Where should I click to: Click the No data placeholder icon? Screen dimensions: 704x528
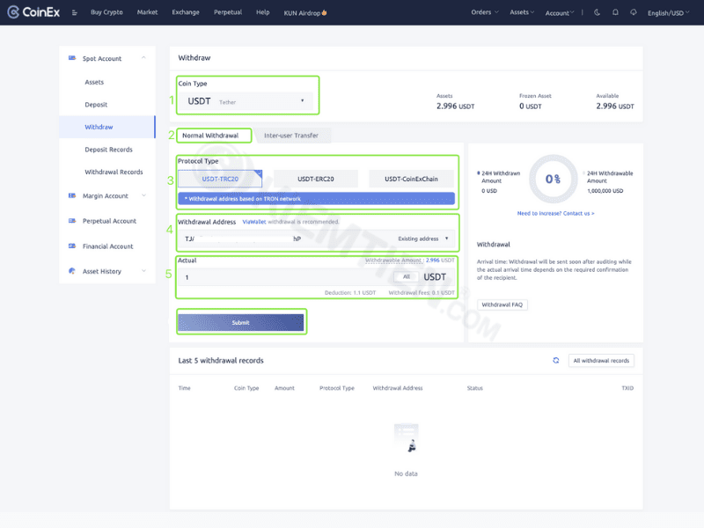tap(407, 438)
